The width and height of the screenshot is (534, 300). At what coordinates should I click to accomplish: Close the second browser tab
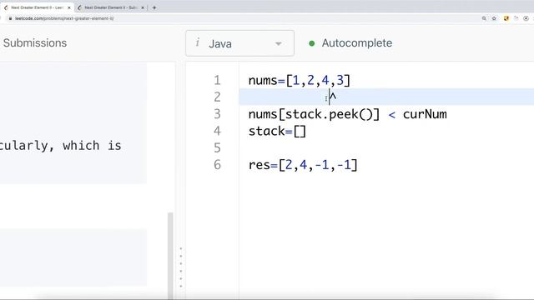[143, 7]
